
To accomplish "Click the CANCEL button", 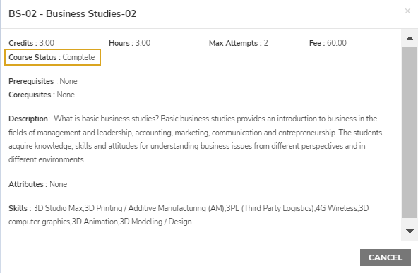I will tap(386, 257).
